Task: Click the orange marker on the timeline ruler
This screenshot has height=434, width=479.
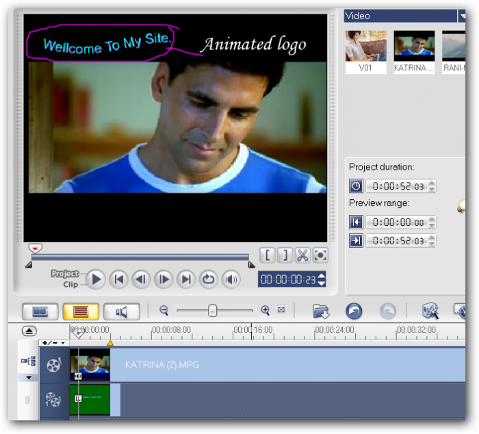Action: click(110, 343)
